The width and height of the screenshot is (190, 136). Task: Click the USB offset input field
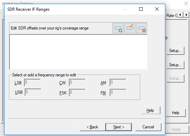pos(33,92)
